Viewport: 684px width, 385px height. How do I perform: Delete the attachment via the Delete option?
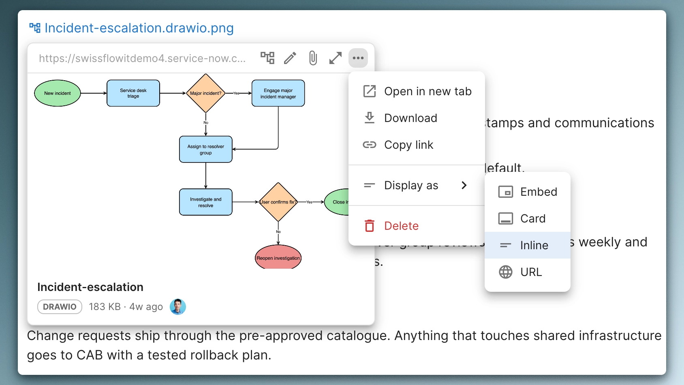pyautogui.click(x=417, y=226)
